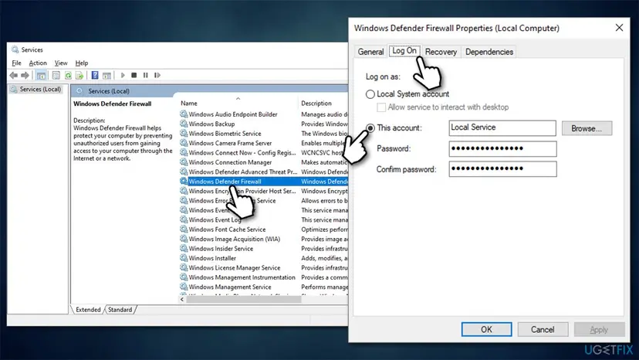Select the Windows Insider Service name
The image size is (639, 360).
[221, 249]
